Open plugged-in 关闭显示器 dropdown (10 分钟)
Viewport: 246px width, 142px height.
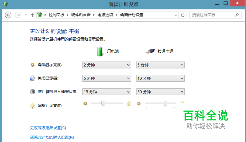pyautogui.click(x=160, y=78)
